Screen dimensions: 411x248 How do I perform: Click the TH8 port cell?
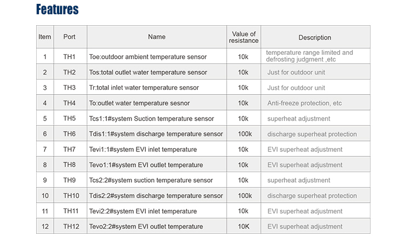point(70,165)
